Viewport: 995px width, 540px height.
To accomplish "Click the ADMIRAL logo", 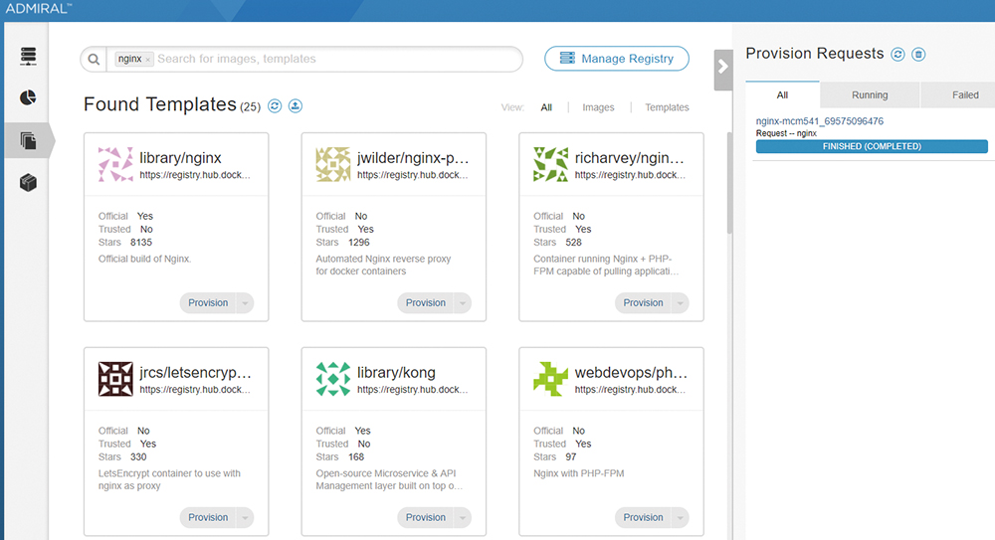I will tap(38, 9).
